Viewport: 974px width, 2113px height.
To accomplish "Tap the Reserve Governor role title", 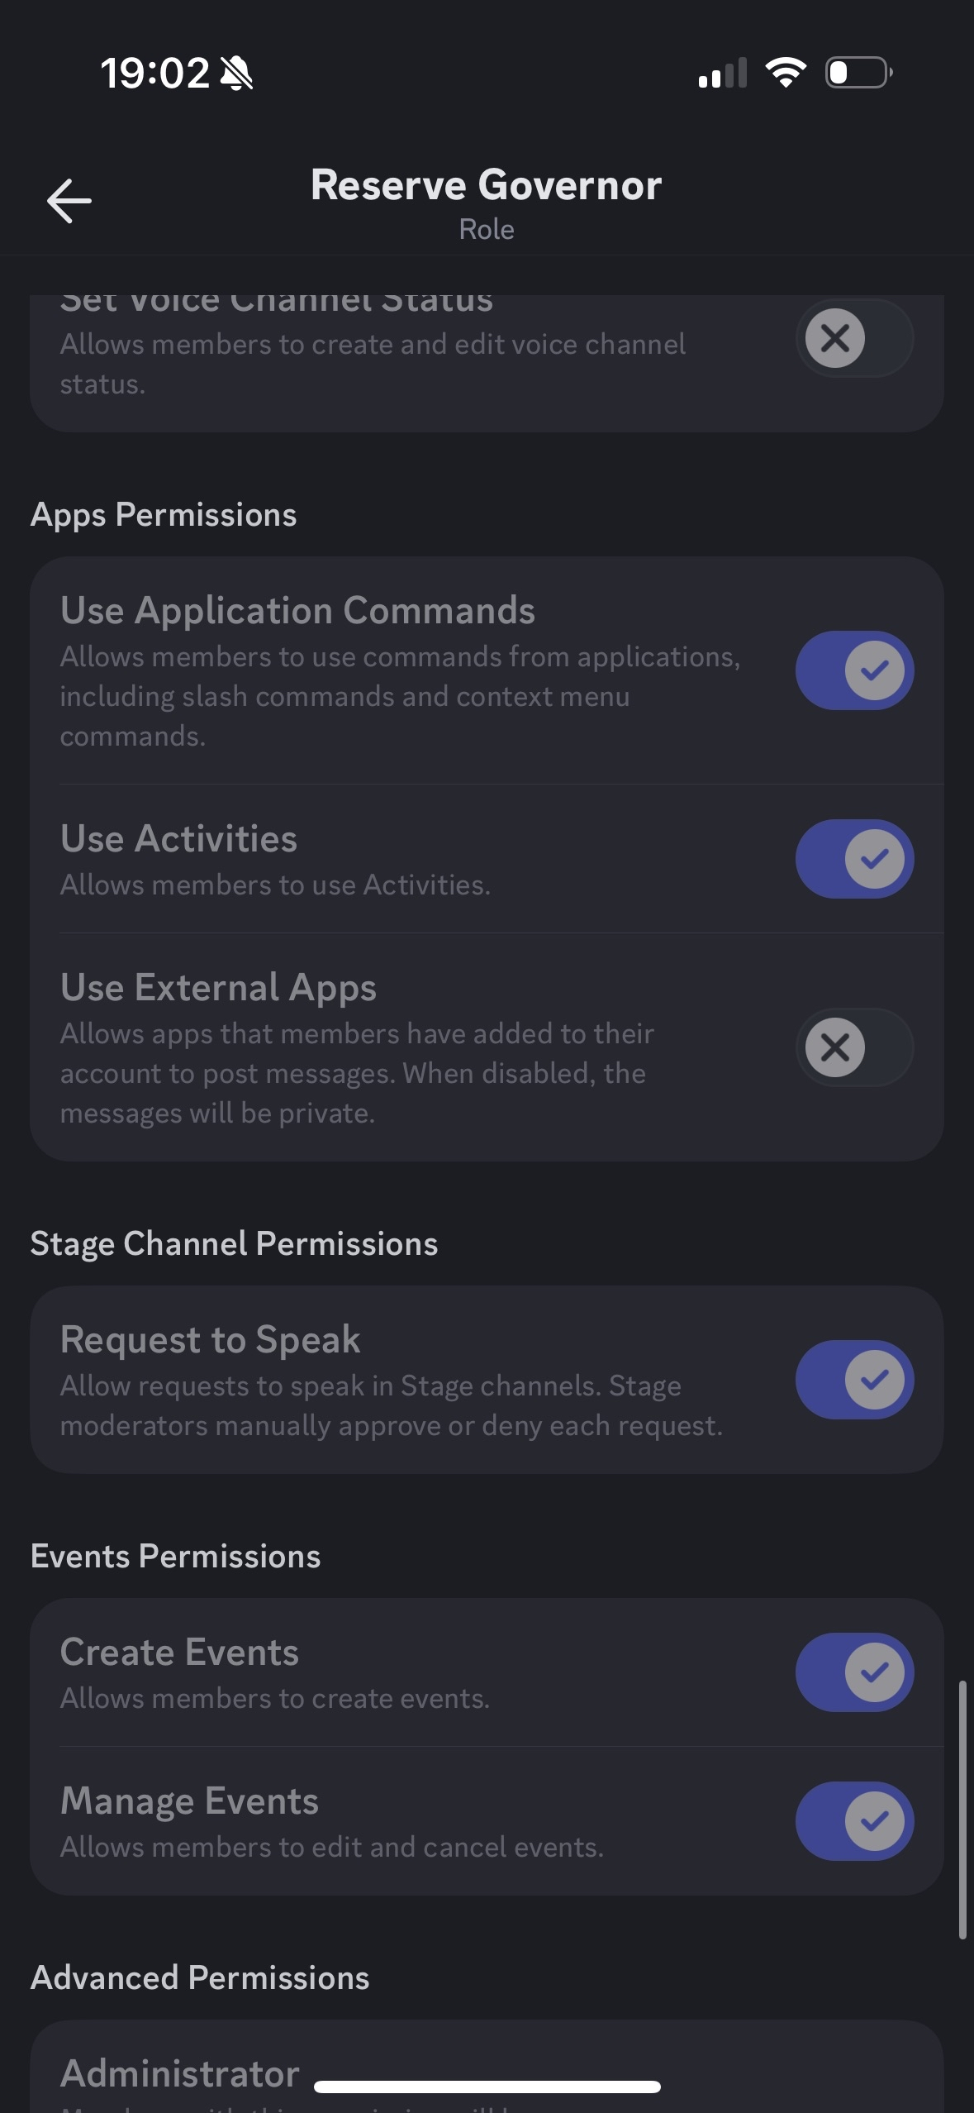I will pos(486,185).
